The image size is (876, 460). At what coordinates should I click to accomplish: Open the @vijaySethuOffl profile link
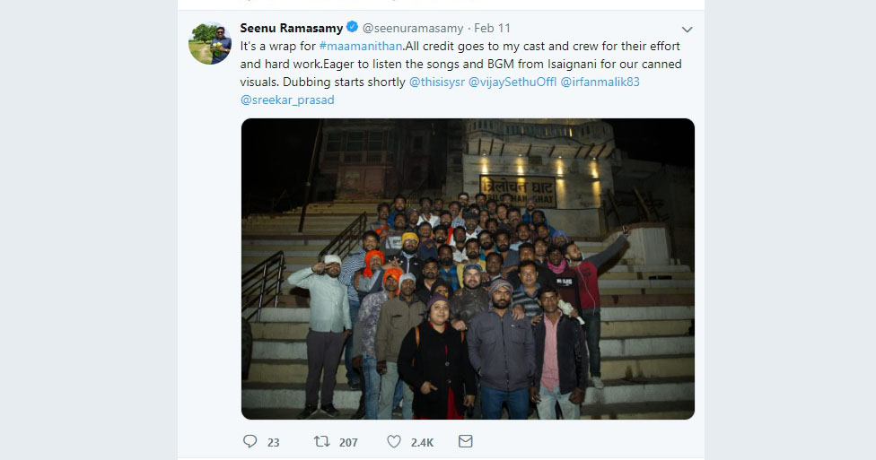512,82
